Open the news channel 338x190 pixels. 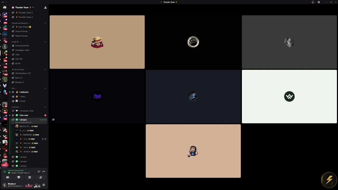29,97
